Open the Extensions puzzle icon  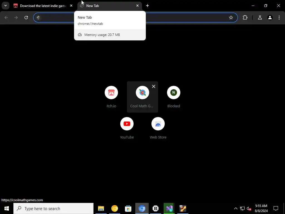pos(245,18)
